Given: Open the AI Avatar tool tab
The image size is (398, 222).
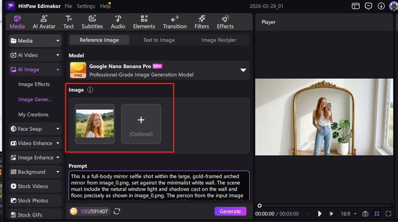Looking at the screenshot, I should (x=44, y=22).
